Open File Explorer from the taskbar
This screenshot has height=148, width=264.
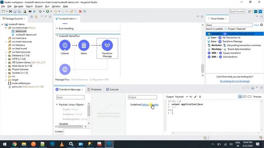[24, 144]
